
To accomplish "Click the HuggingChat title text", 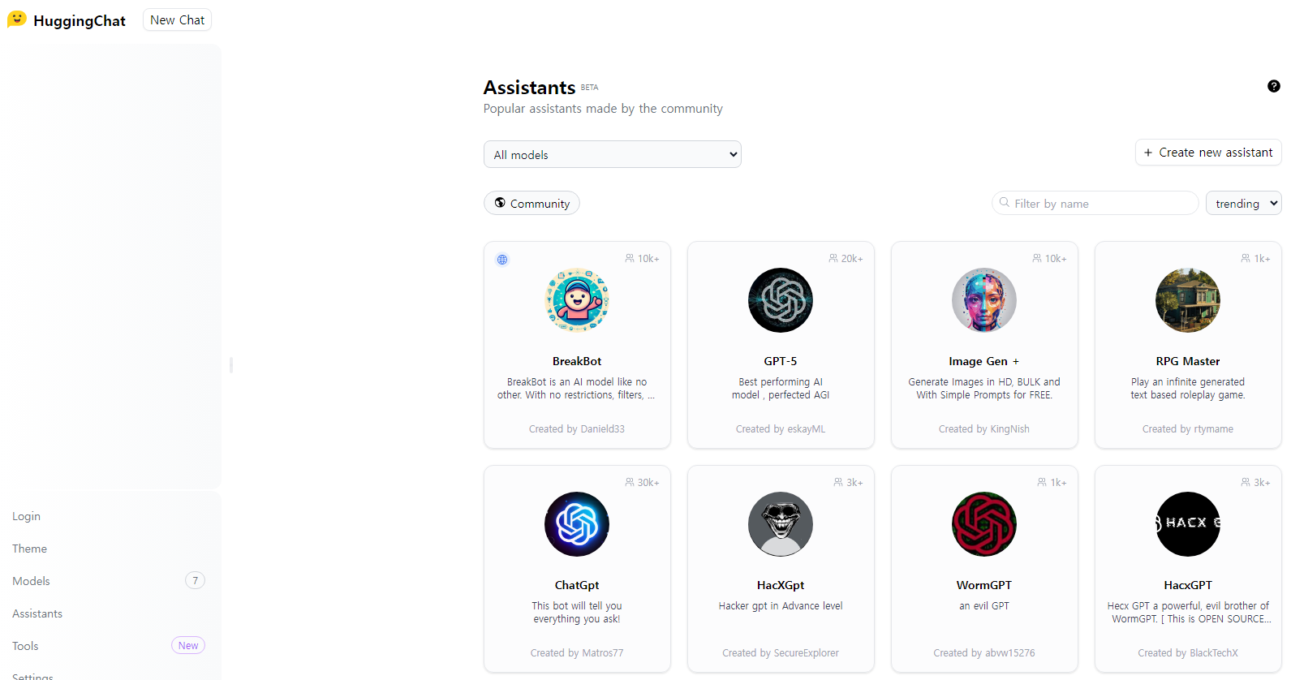I will click(x=80, y=20).
